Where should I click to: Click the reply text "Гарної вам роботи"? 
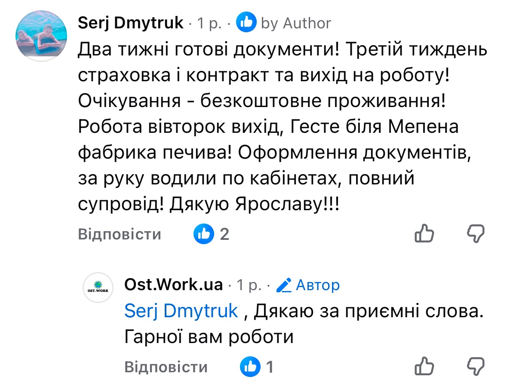(x=209, y=337)
